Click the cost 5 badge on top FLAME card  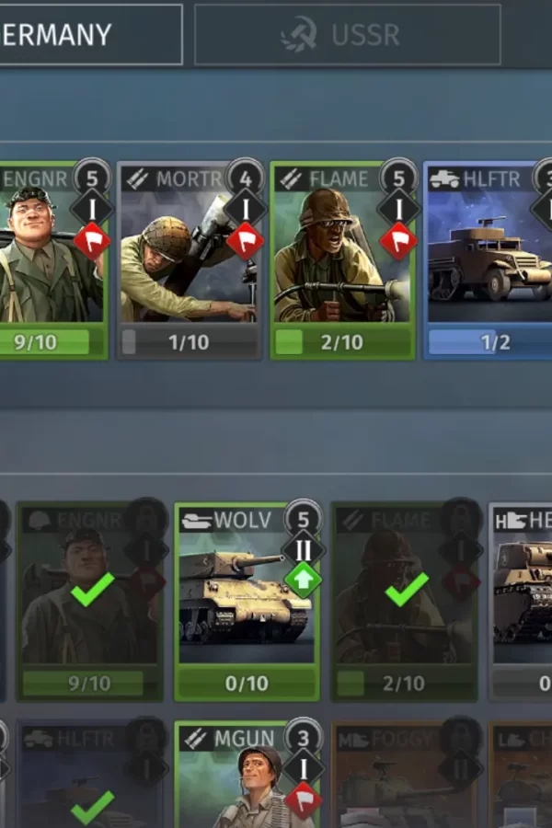398,178
